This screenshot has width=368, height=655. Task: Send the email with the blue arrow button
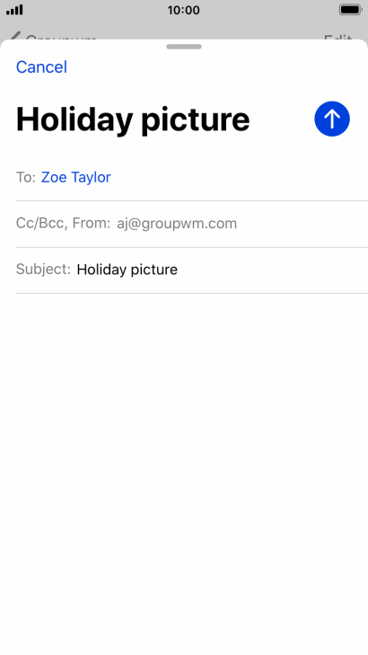point(332,119)
